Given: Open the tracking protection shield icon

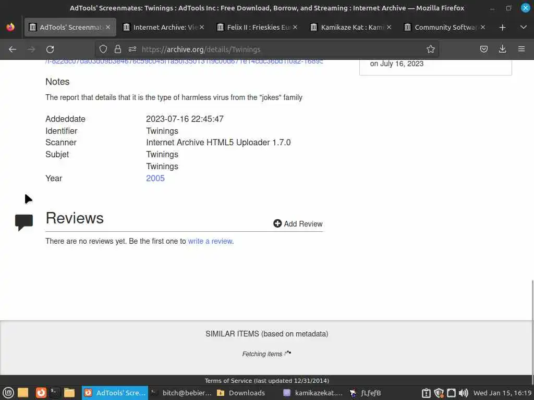Looking at the screenshot, I should click(103, 49).
